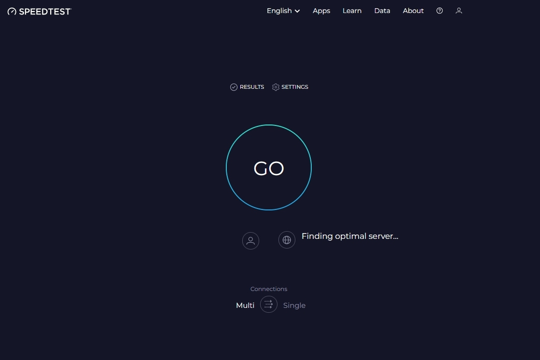Click the circled person icon below GO
Screen dimensions: 540x360
click(250, 240)
